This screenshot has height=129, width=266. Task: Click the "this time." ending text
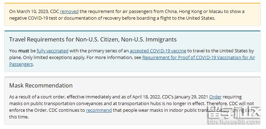[19, 117]
